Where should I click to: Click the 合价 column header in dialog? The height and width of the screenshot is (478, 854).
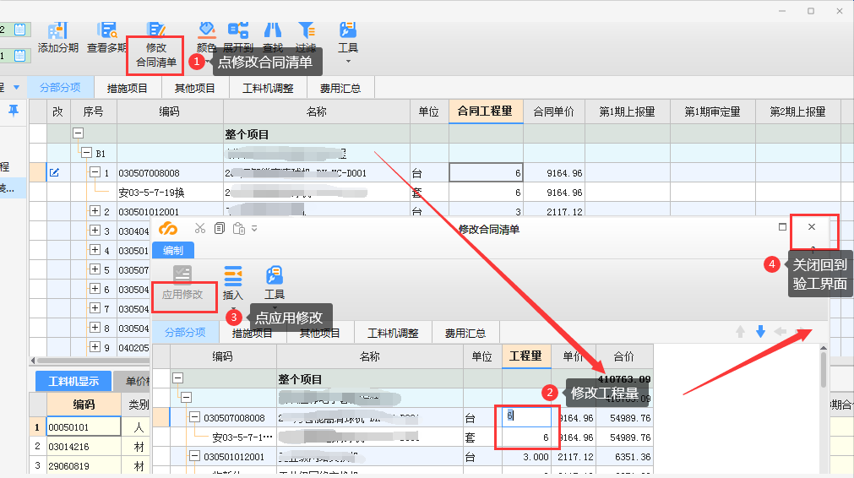[x=624, y=356]
